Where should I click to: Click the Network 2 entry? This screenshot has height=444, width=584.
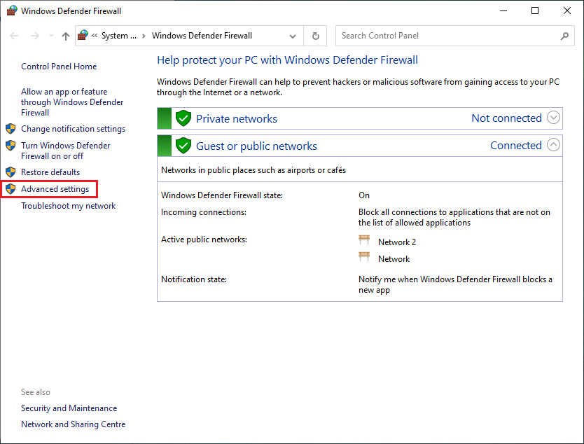pyautogui.click(x=396, y=242)
